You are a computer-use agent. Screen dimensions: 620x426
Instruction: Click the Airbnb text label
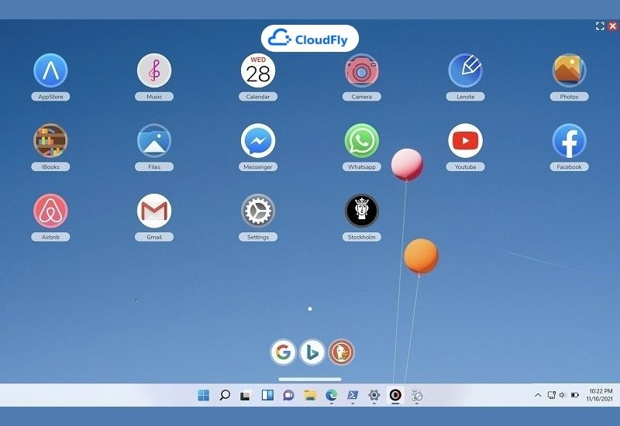click(50, 237)
